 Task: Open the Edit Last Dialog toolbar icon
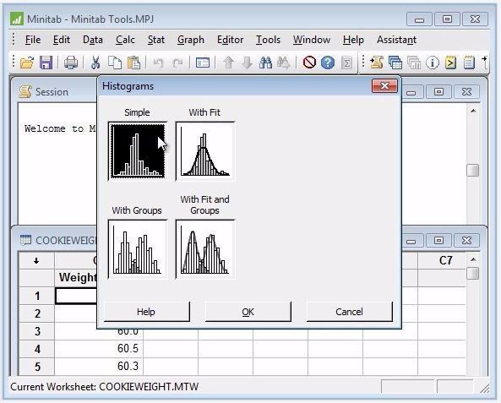click(x=203, y=63)
